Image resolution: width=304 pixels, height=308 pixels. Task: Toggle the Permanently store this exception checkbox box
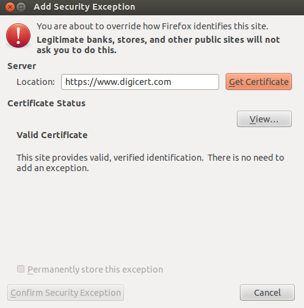point(21,269)
